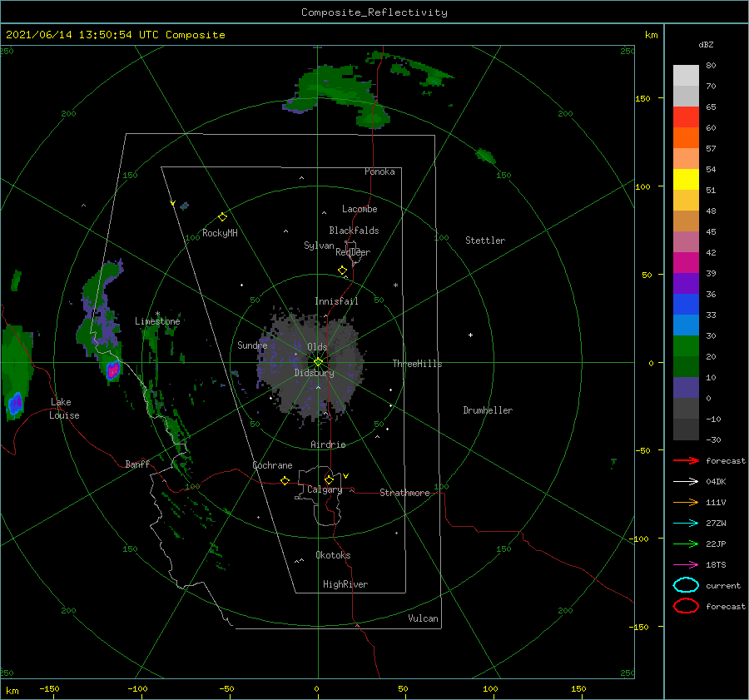Click the HighRiver city label
749x700 pixels.
pos(345,584)
